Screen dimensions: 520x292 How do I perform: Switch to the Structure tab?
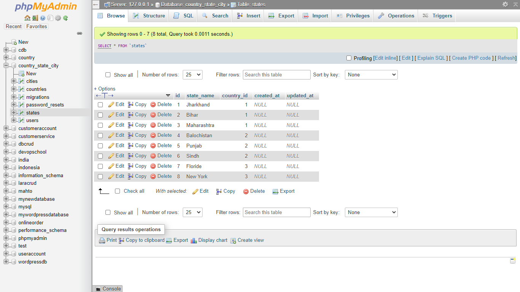point(149,16)
